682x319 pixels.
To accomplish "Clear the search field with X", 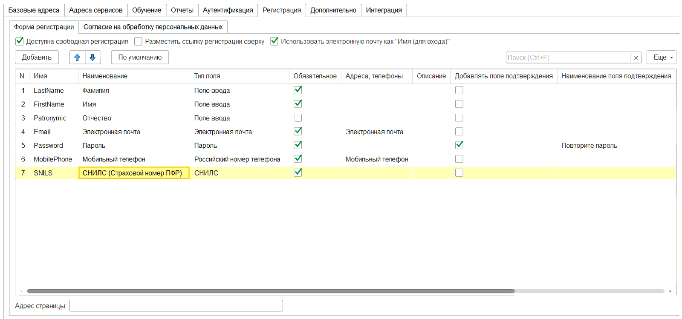I will [x=636, y=57].
